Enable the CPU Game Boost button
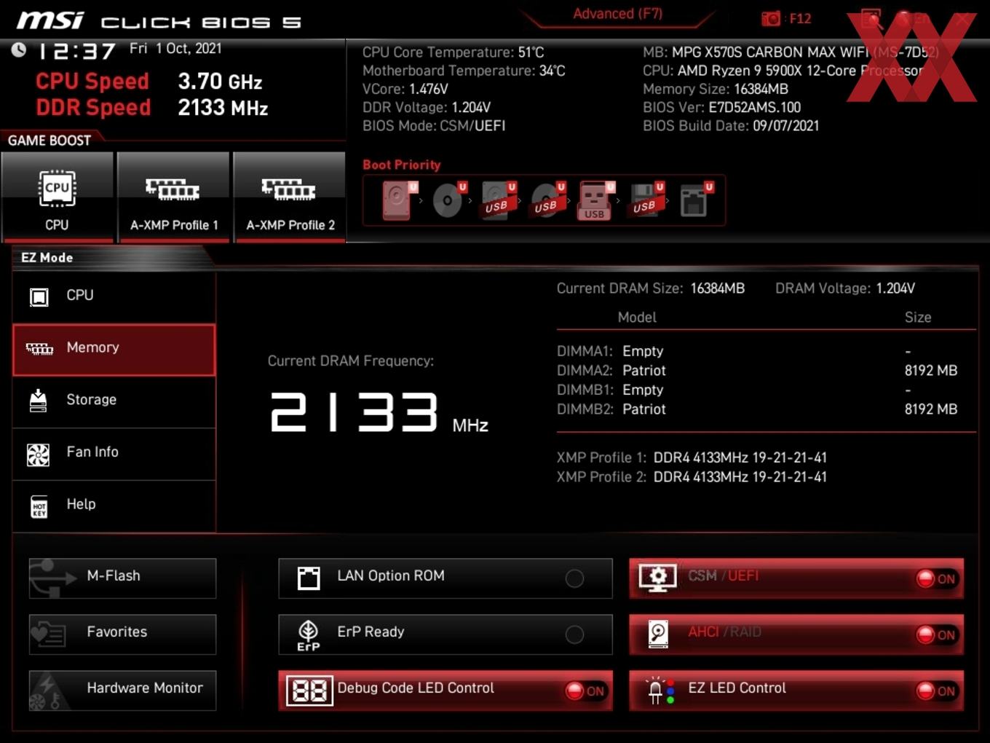 click(x=58, y=197)
